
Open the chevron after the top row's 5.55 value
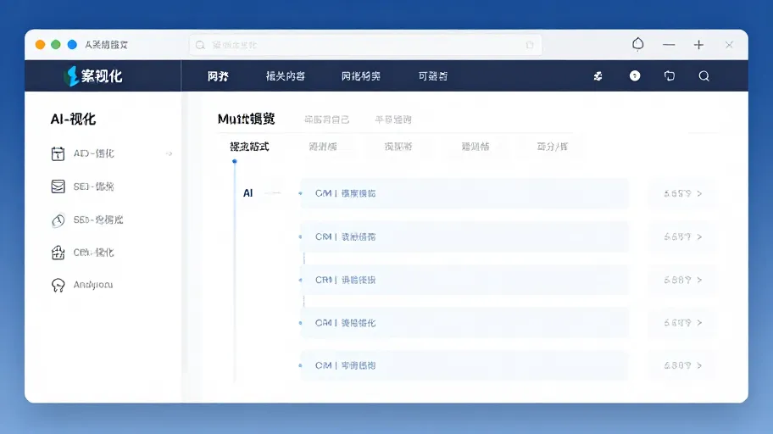click(x=699, y=194)
